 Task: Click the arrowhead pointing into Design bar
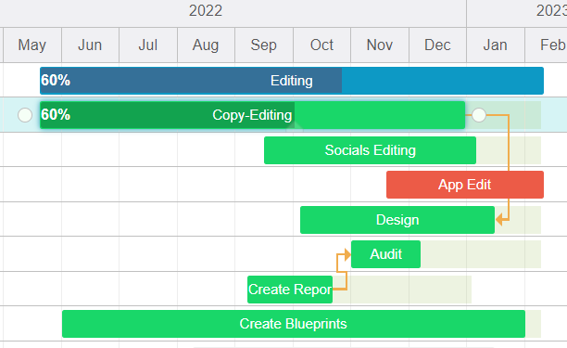pos(499,219)
